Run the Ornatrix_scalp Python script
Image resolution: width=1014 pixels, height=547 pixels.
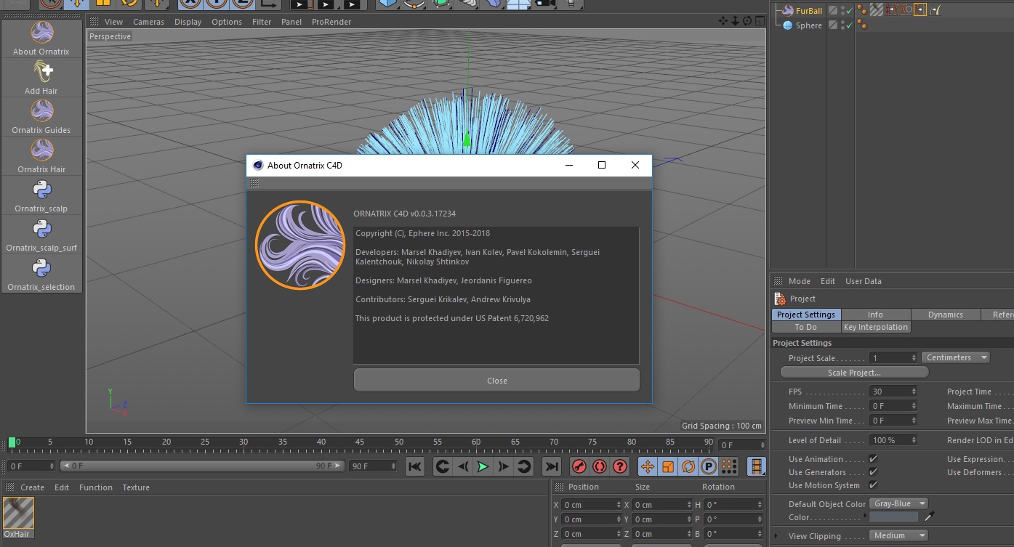click(x=42, y=190)
